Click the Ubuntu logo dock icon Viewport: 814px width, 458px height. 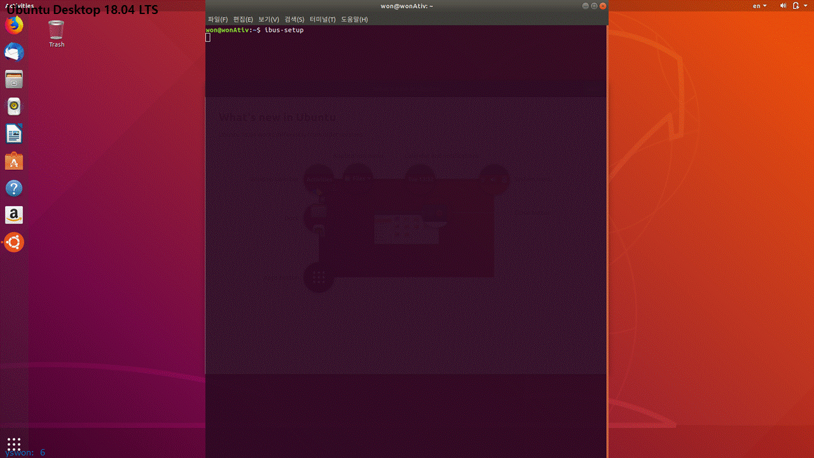pos(14,242)
